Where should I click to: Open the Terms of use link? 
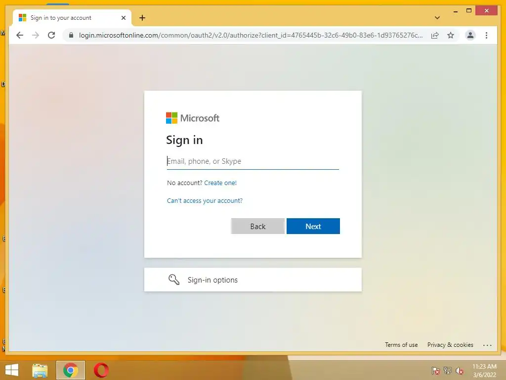[x=401, y=345]
